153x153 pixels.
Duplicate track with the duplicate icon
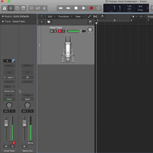pos(49,22)
